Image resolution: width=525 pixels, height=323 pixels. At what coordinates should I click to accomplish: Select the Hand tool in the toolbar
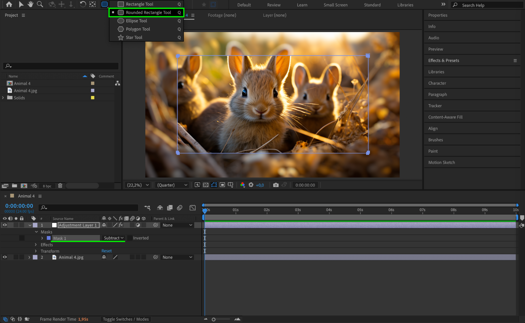30,4
